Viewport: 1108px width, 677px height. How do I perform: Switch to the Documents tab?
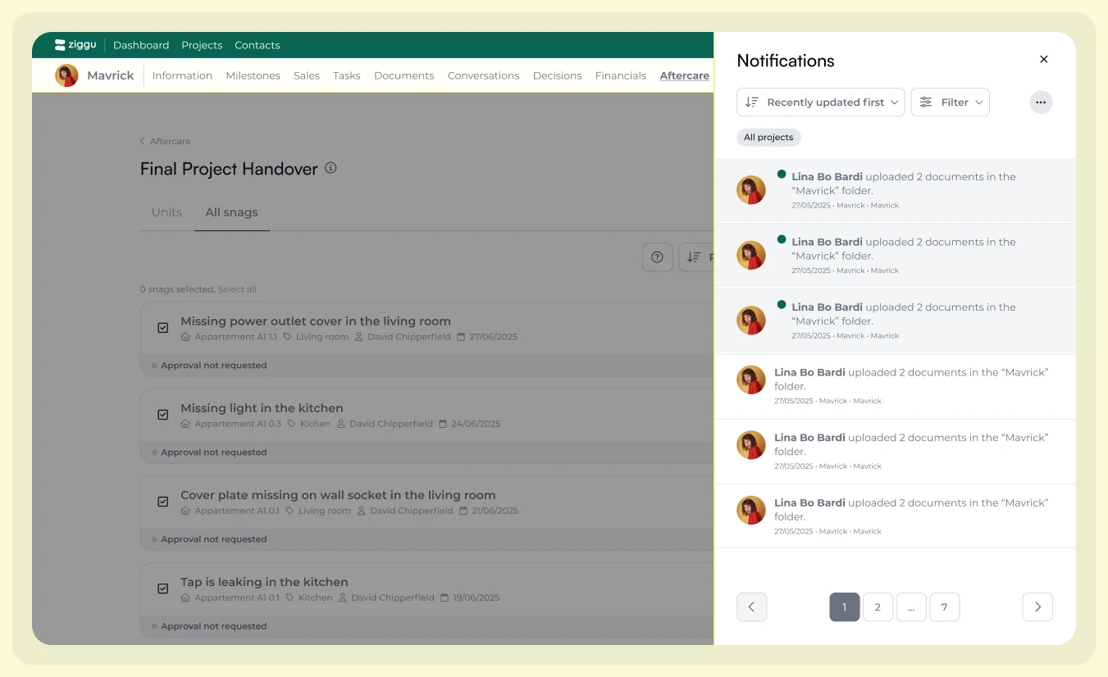point(404,75)
